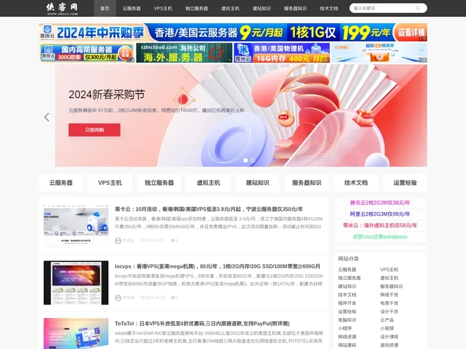Open the 国内高防服务器 ad banner
The width and height of the screenshot is (466, 349).
coord(87,53)
